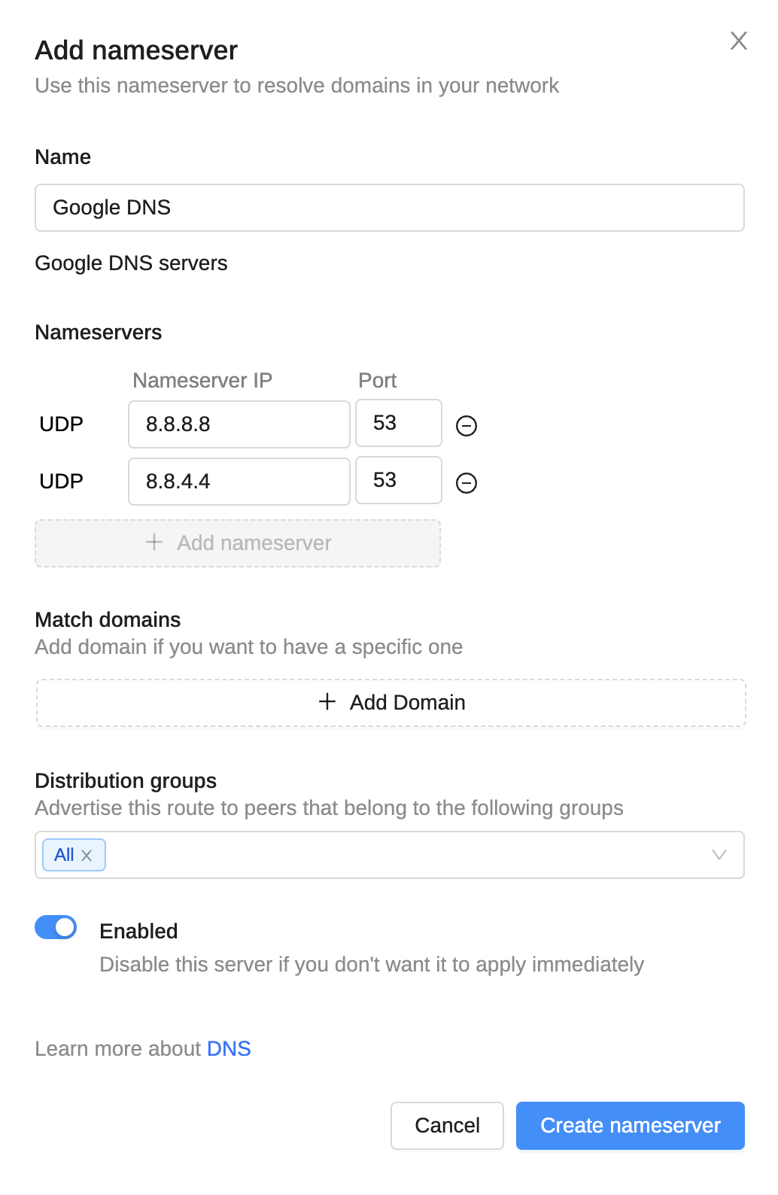Toggle the Enabled switch off
This screenshot has width=778, height=1195.
[x=56, y=927]
